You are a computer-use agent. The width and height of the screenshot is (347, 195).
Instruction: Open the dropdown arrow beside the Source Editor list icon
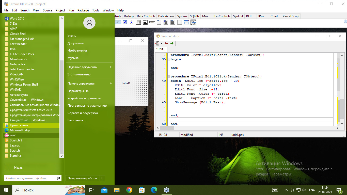(162, 43)
